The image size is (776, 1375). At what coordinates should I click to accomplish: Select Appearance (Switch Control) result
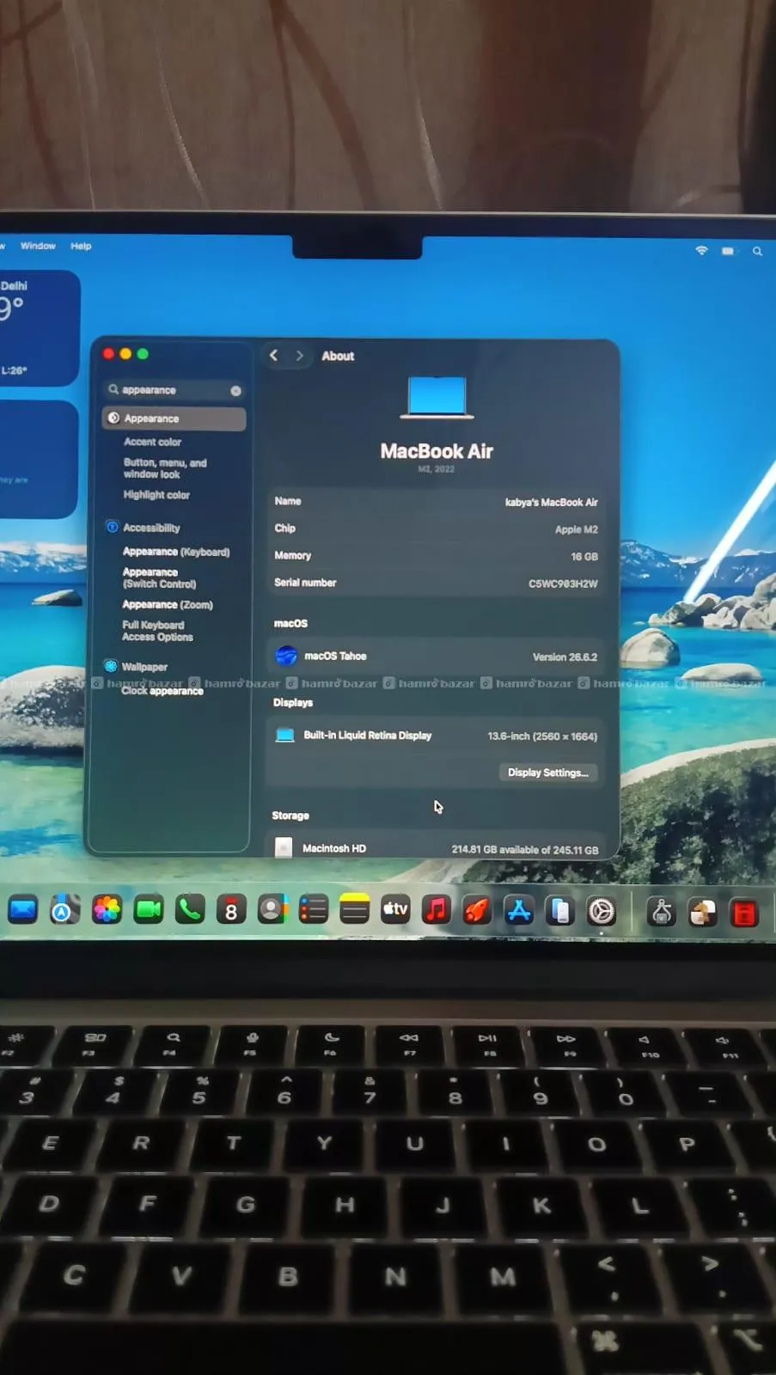click(159, 577)
